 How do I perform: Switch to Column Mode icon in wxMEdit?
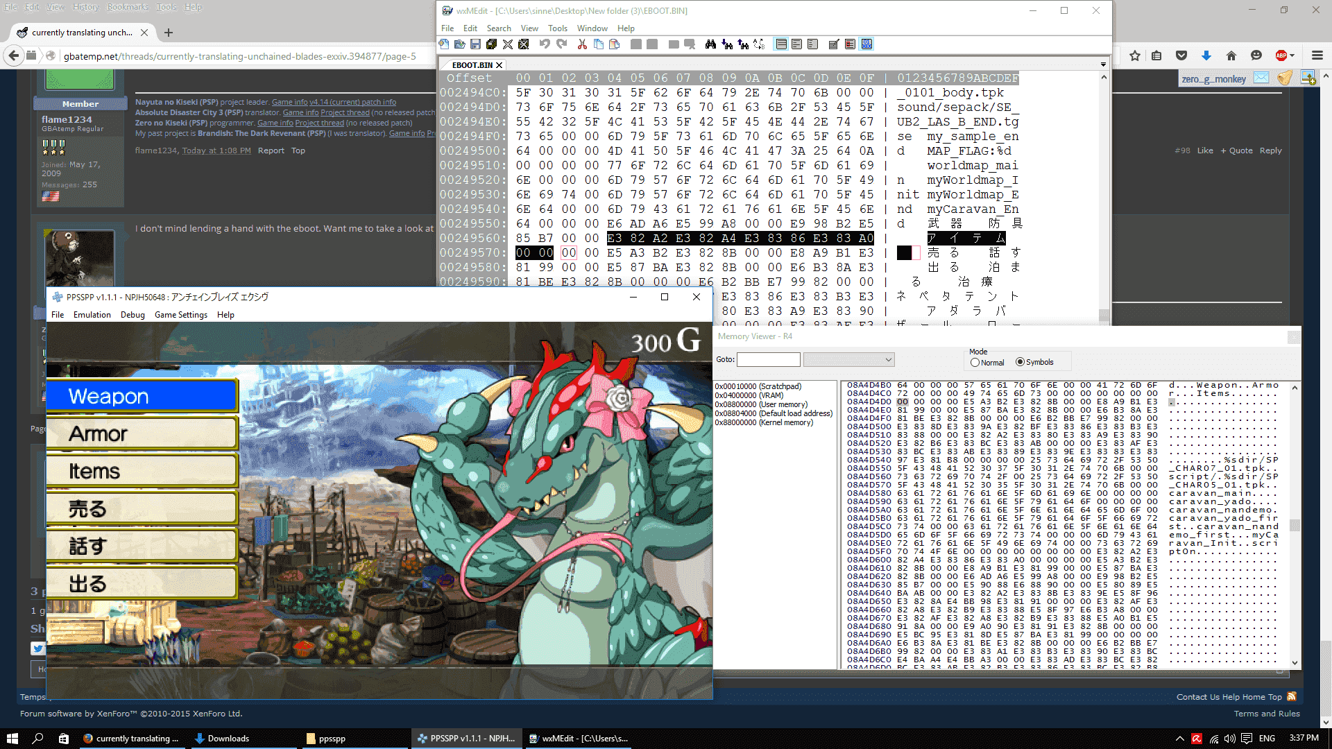click(x=850, y=44)
